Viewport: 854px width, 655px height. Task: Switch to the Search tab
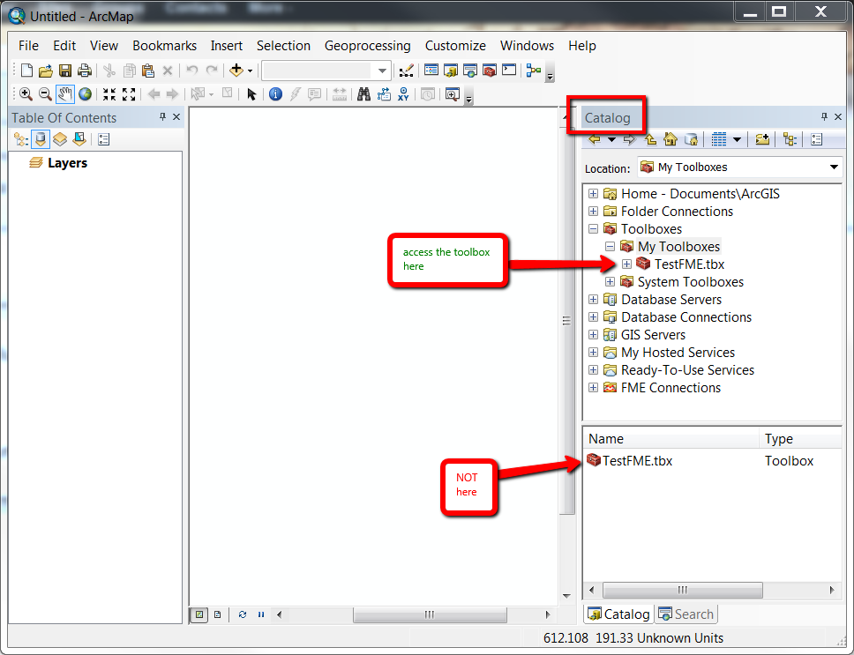686,614
